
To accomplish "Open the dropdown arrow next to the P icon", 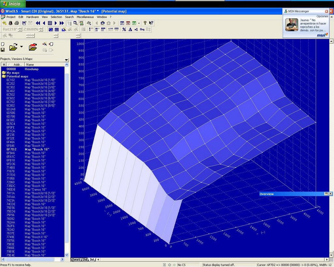I will click(139, 23).
